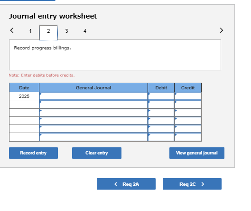The height and width of the screenshot is (211, 251).
Task: Click Debit field in third row
Action: [x=161, y=113]
